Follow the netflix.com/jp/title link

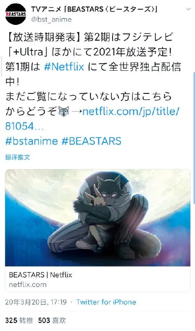coord(93,119)
